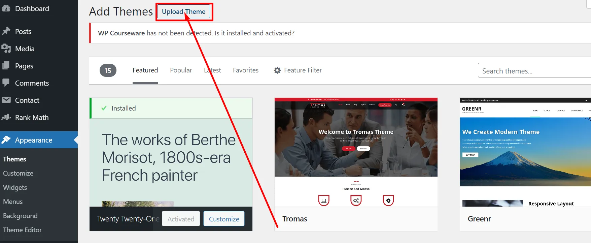Click the Customize button for Twenty Twenty-One

(x=224, y=219)
